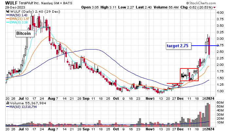Click 2024 on the price chart date axis
The image size is (229, 132).
click(210, 99)
